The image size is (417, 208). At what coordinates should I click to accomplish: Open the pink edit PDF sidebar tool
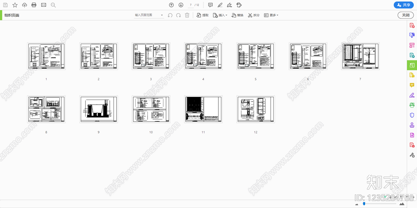click(x=412, y=45)
